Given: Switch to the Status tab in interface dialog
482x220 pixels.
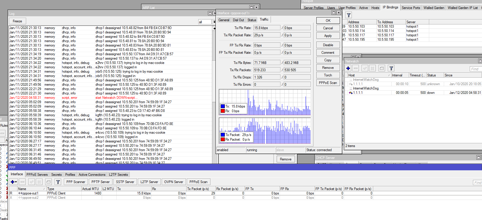Looking at the screenshot, I should [x=252, y=20].
